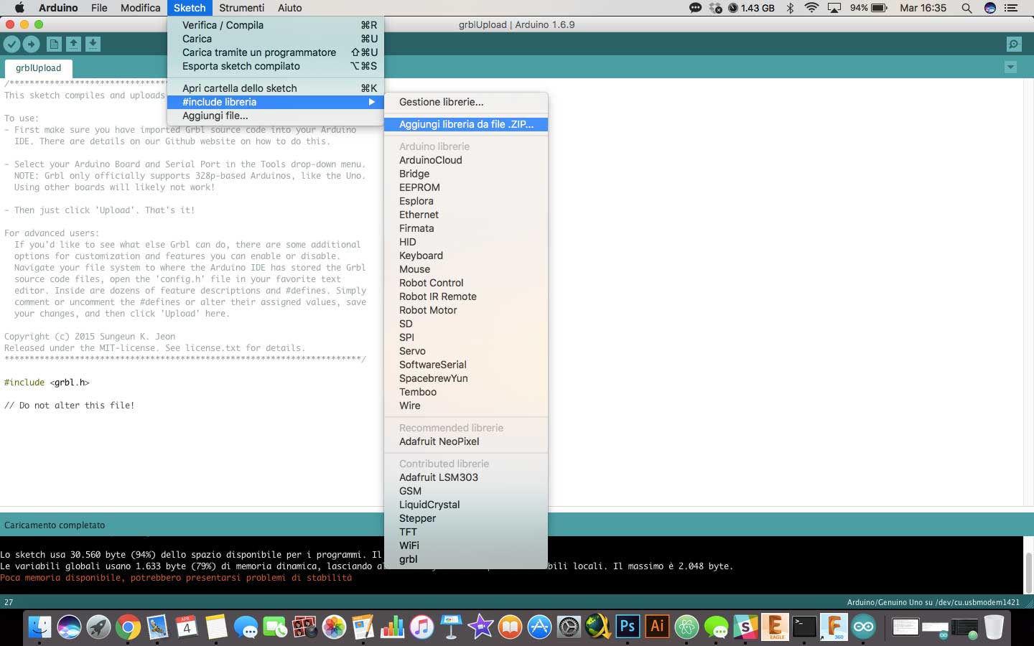The height and width of the screenshot is (646, 1034).
Task: Open Illustrator from the Dock
Action: click(657, 627)
